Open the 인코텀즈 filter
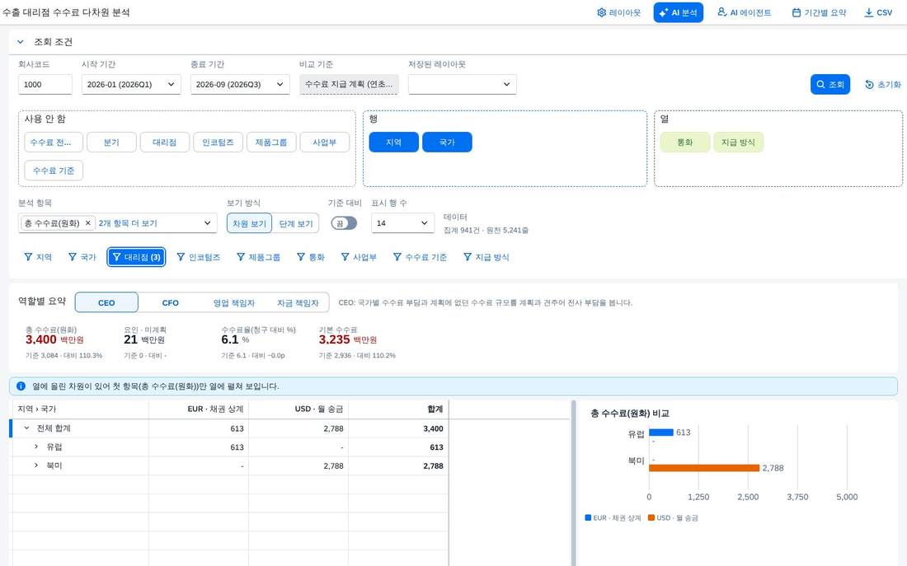907x566 pixels. pos(199,257)
